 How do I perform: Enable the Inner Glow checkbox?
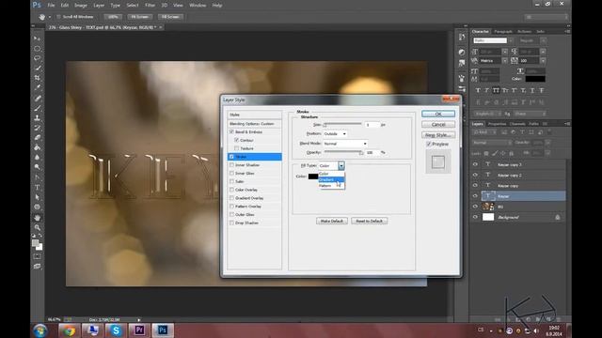point(231,173)
